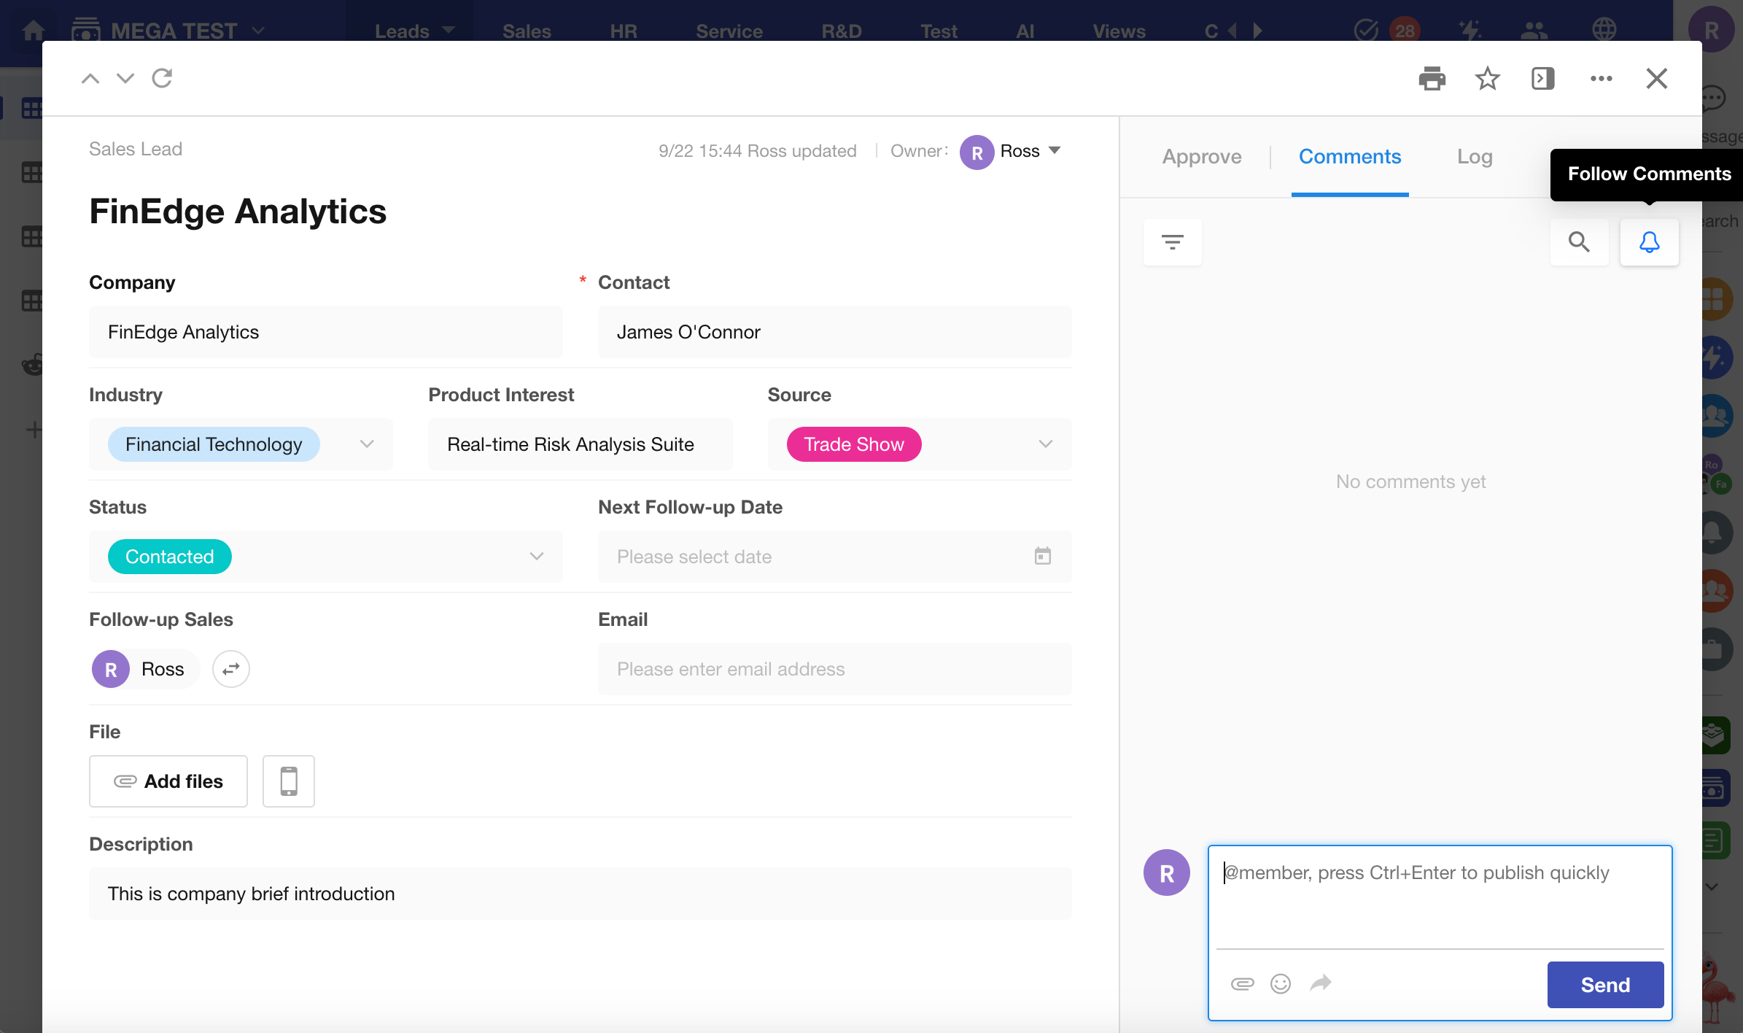This screenshot has height=1033, width=1743.
Task: Refresh the record
Action: tap(162, 78)
